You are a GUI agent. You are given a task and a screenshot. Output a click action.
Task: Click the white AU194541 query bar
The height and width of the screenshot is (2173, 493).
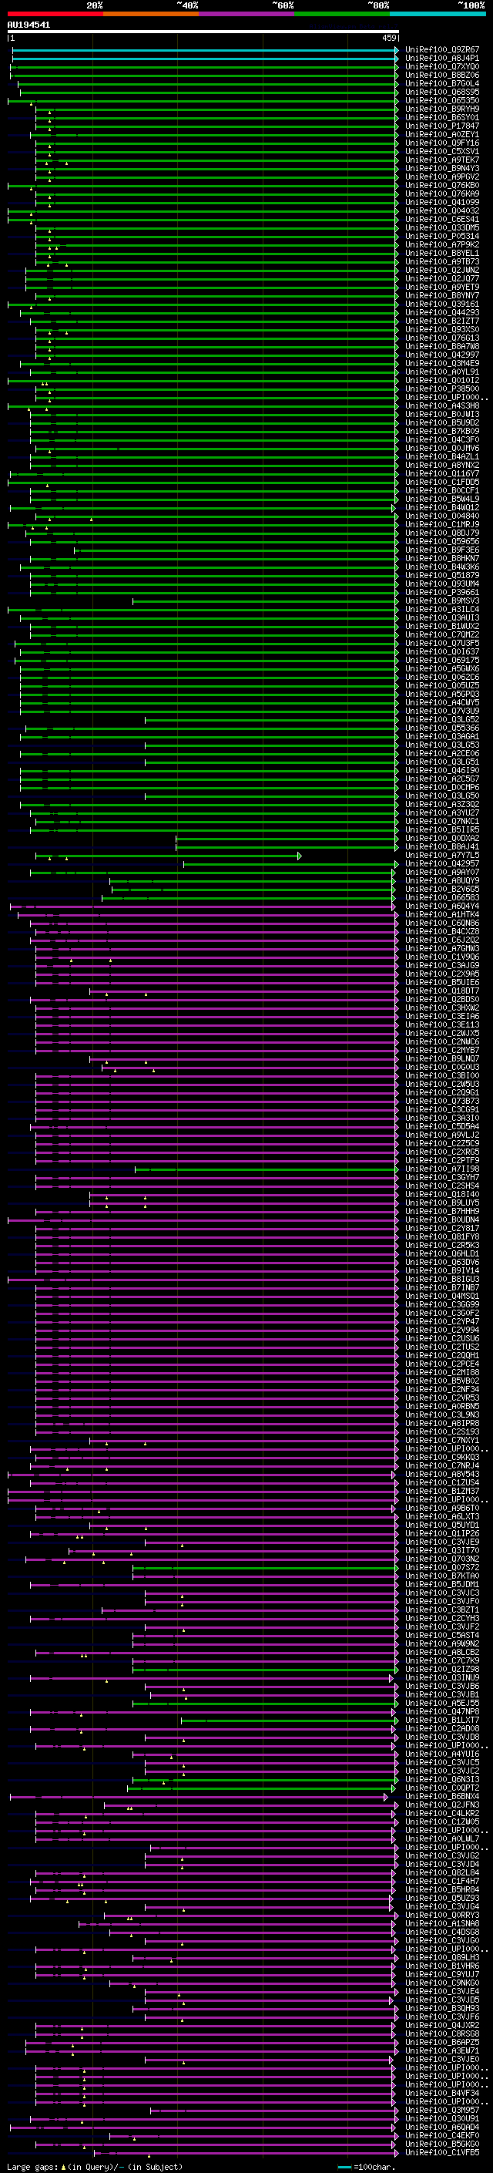(x=203, y=31)
